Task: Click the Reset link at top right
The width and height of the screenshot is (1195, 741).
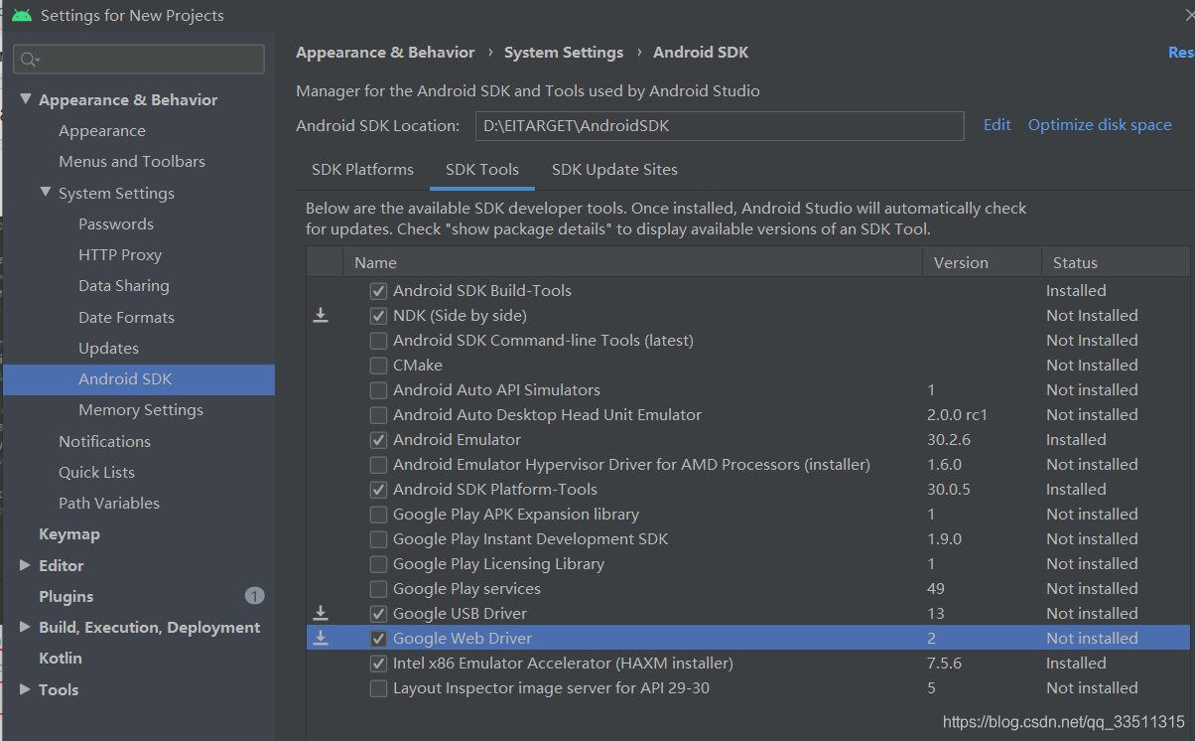Action: coord(1181,53)
